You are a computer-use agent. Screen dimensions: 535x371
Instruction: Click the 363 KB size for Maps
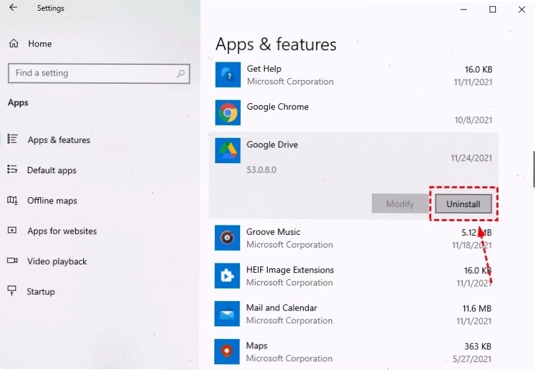pos(478,346)
